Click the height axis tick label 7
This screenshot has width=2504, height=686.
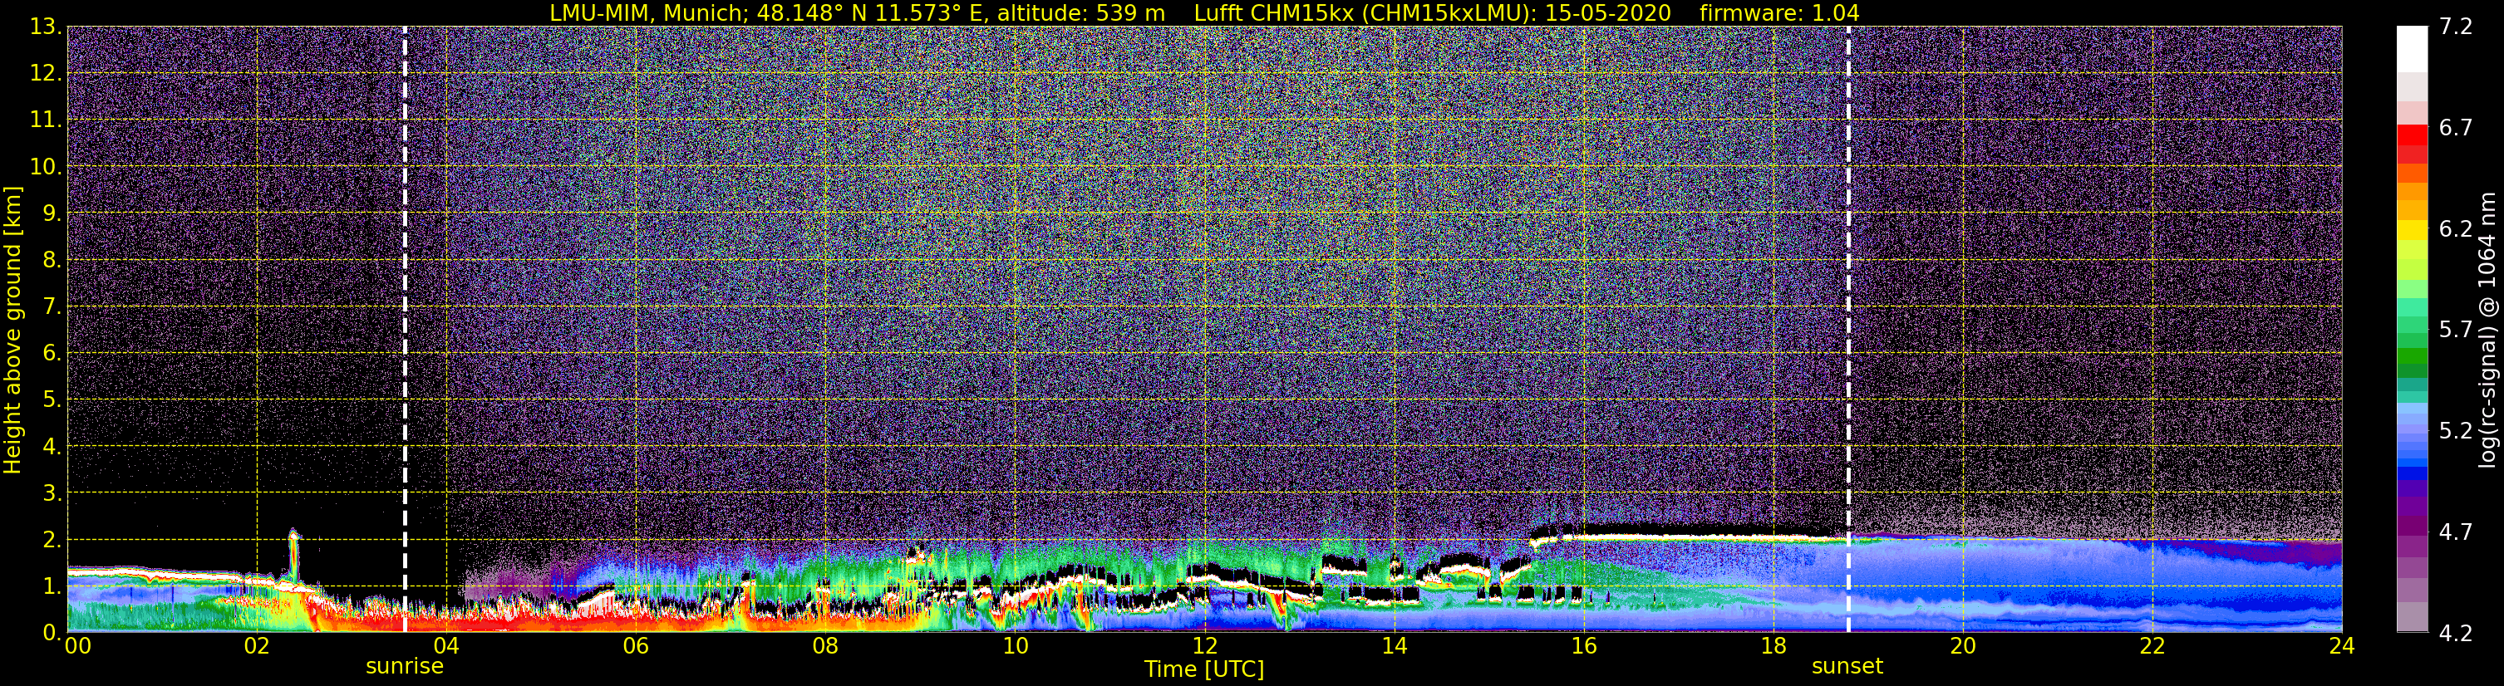click(x=51, y=306)
